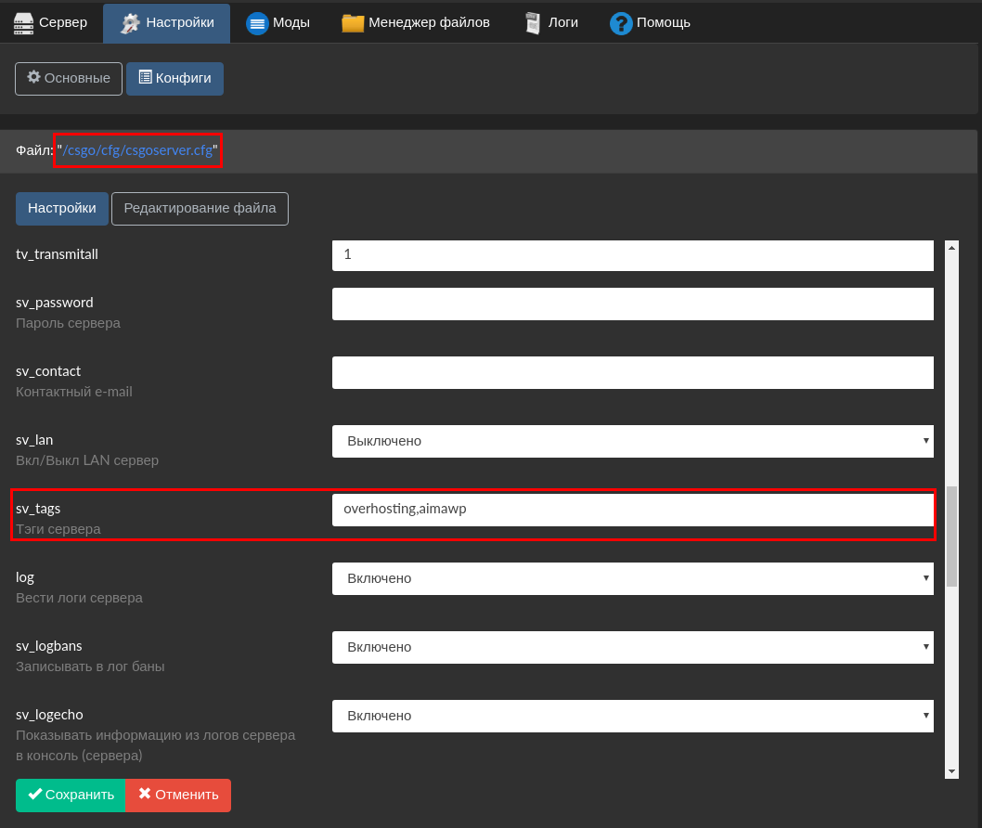This screenshot has height=828, width=982.
Task: Click the Вкл/Выкл LAN сервер description
Action: [87, 460]
